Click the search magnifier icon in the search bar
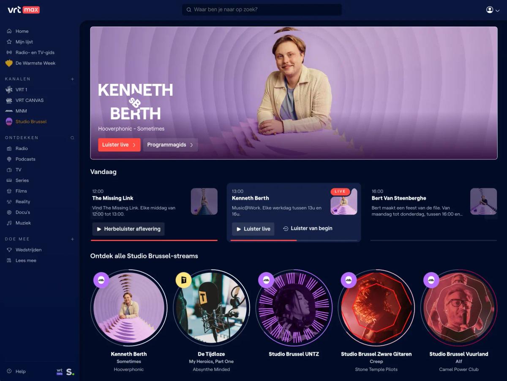The width and height of the screenshot is (507, 381). coord(188,10)
